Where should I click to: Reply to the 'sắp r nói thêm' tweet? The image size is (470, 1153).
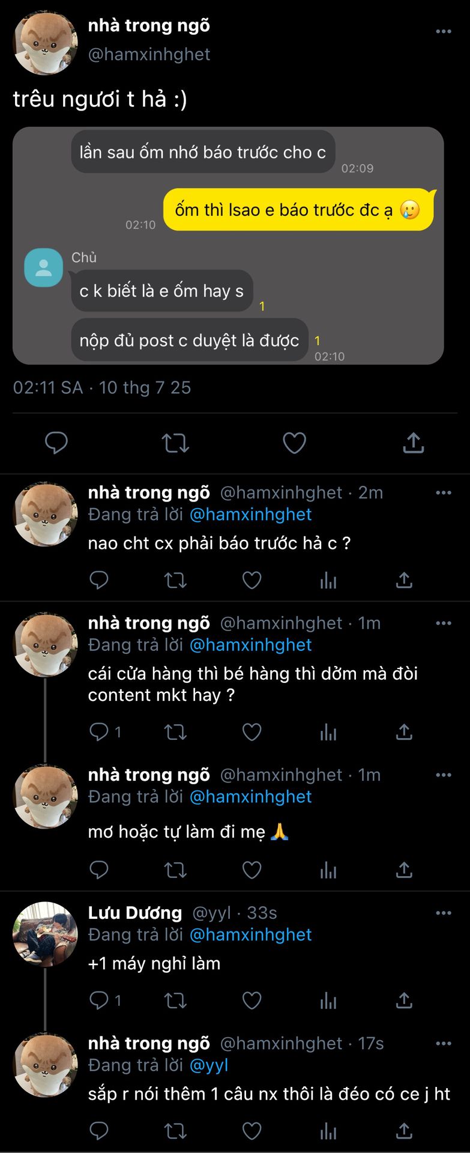[99, 1131]
